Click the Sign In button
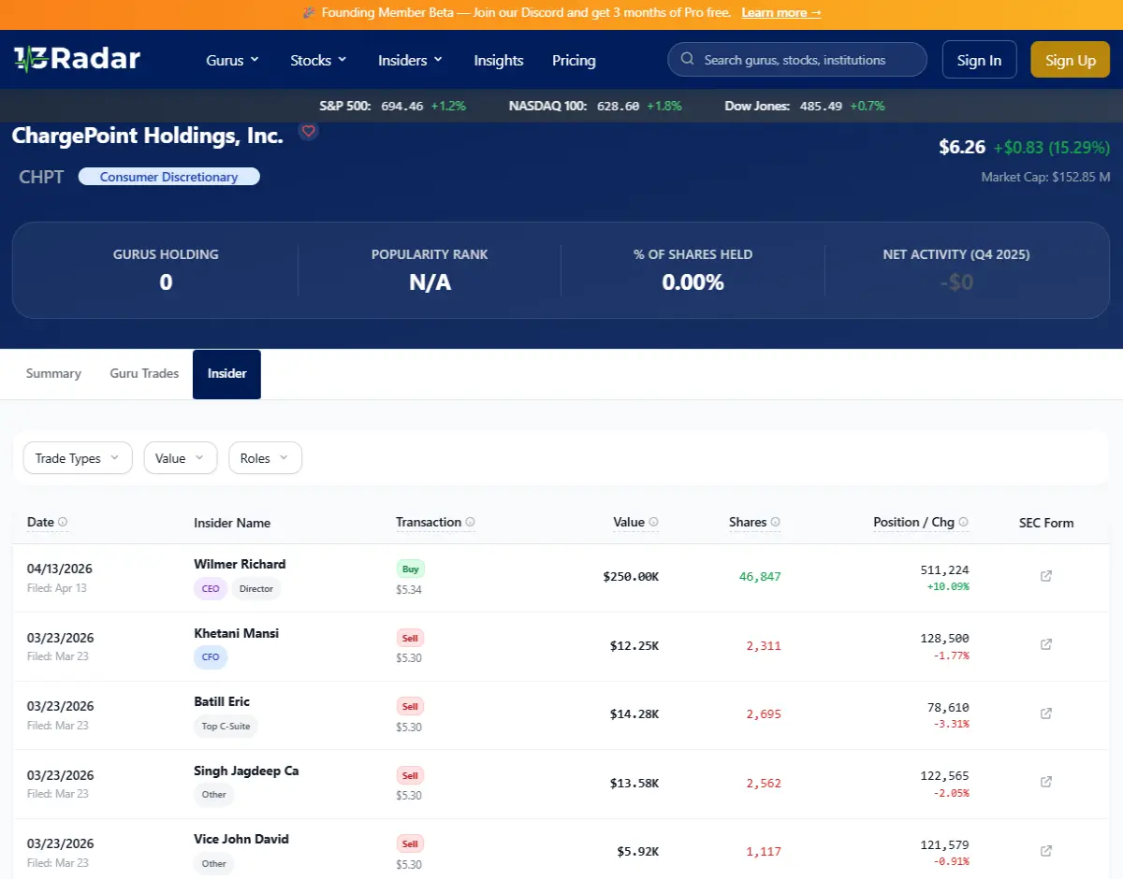The width and height of the screenshot is (1123, 879). [979, 60]
